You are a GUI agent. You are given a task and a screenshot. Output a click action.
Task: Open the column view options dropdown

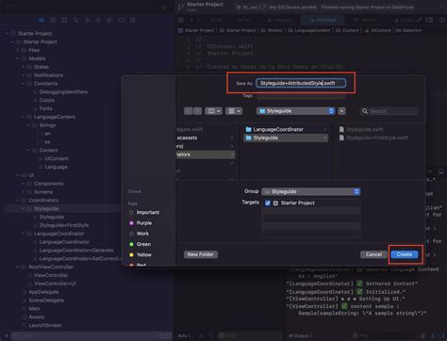pyautogui.click(x=213, y=111)
